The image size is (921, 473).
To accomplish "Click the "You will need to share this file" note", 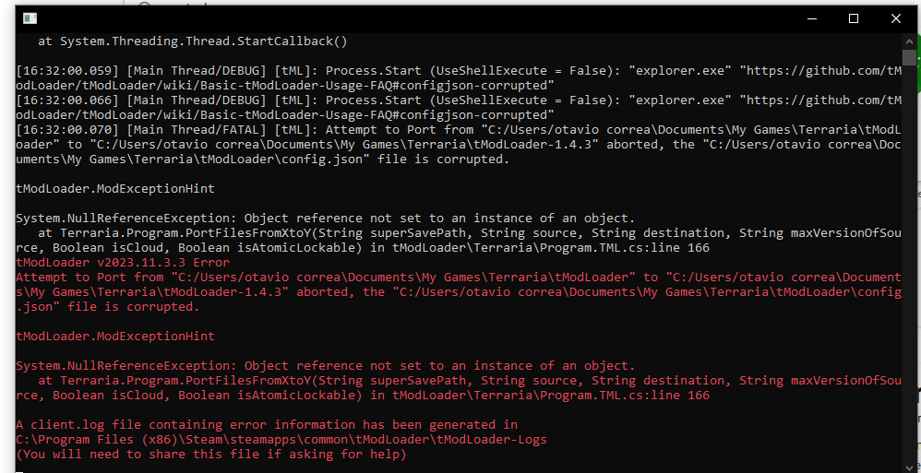I will click(211, 455).
